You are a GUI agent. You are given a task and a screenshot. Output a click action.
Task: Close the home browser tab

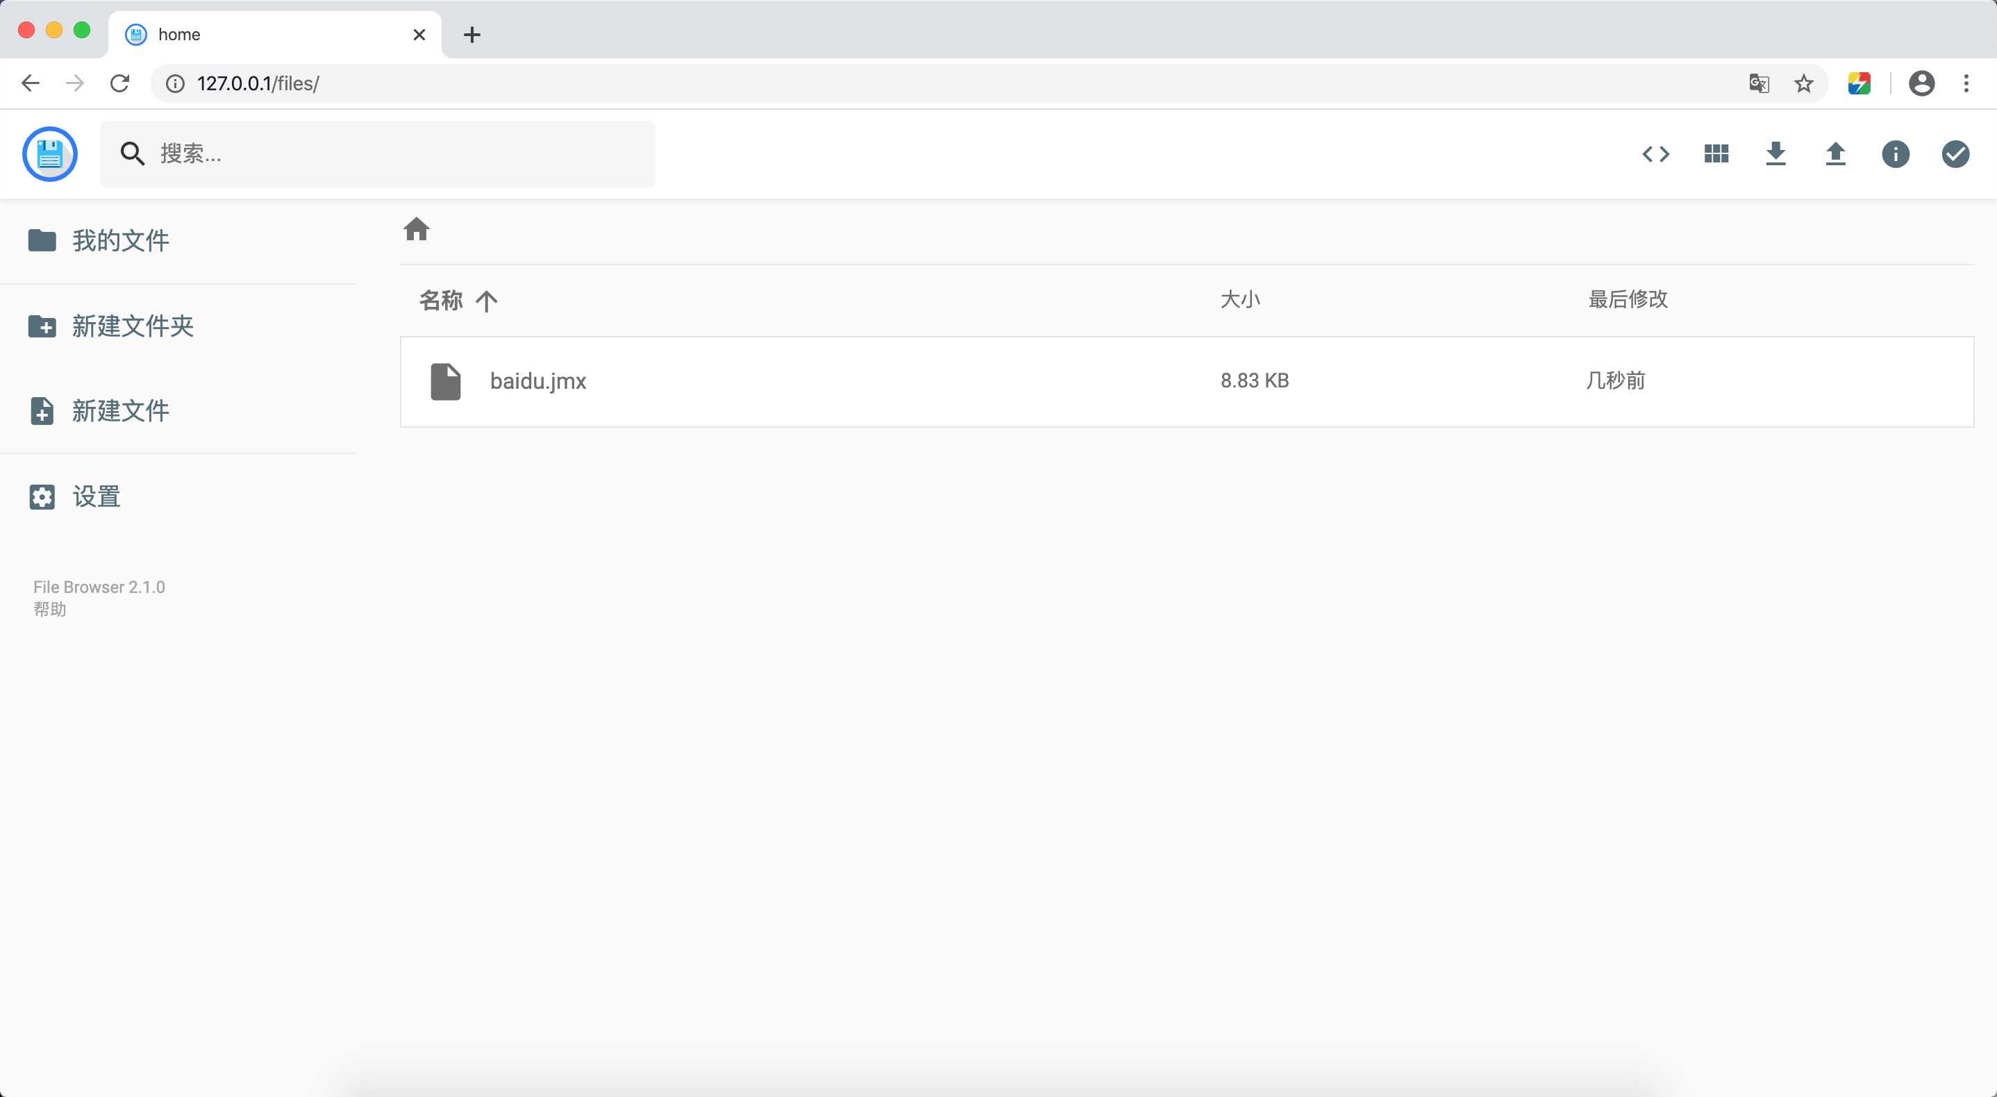(x=419, y=35)
